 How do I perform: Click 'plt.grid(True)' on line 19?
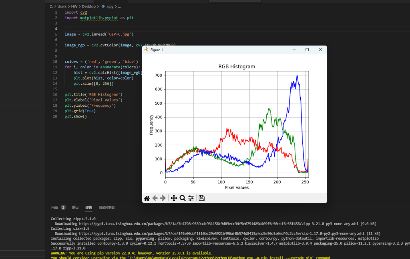coord(80,111)
